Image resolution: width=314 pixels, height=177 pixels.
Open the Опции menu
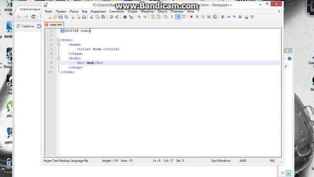[x=132, y=11]
